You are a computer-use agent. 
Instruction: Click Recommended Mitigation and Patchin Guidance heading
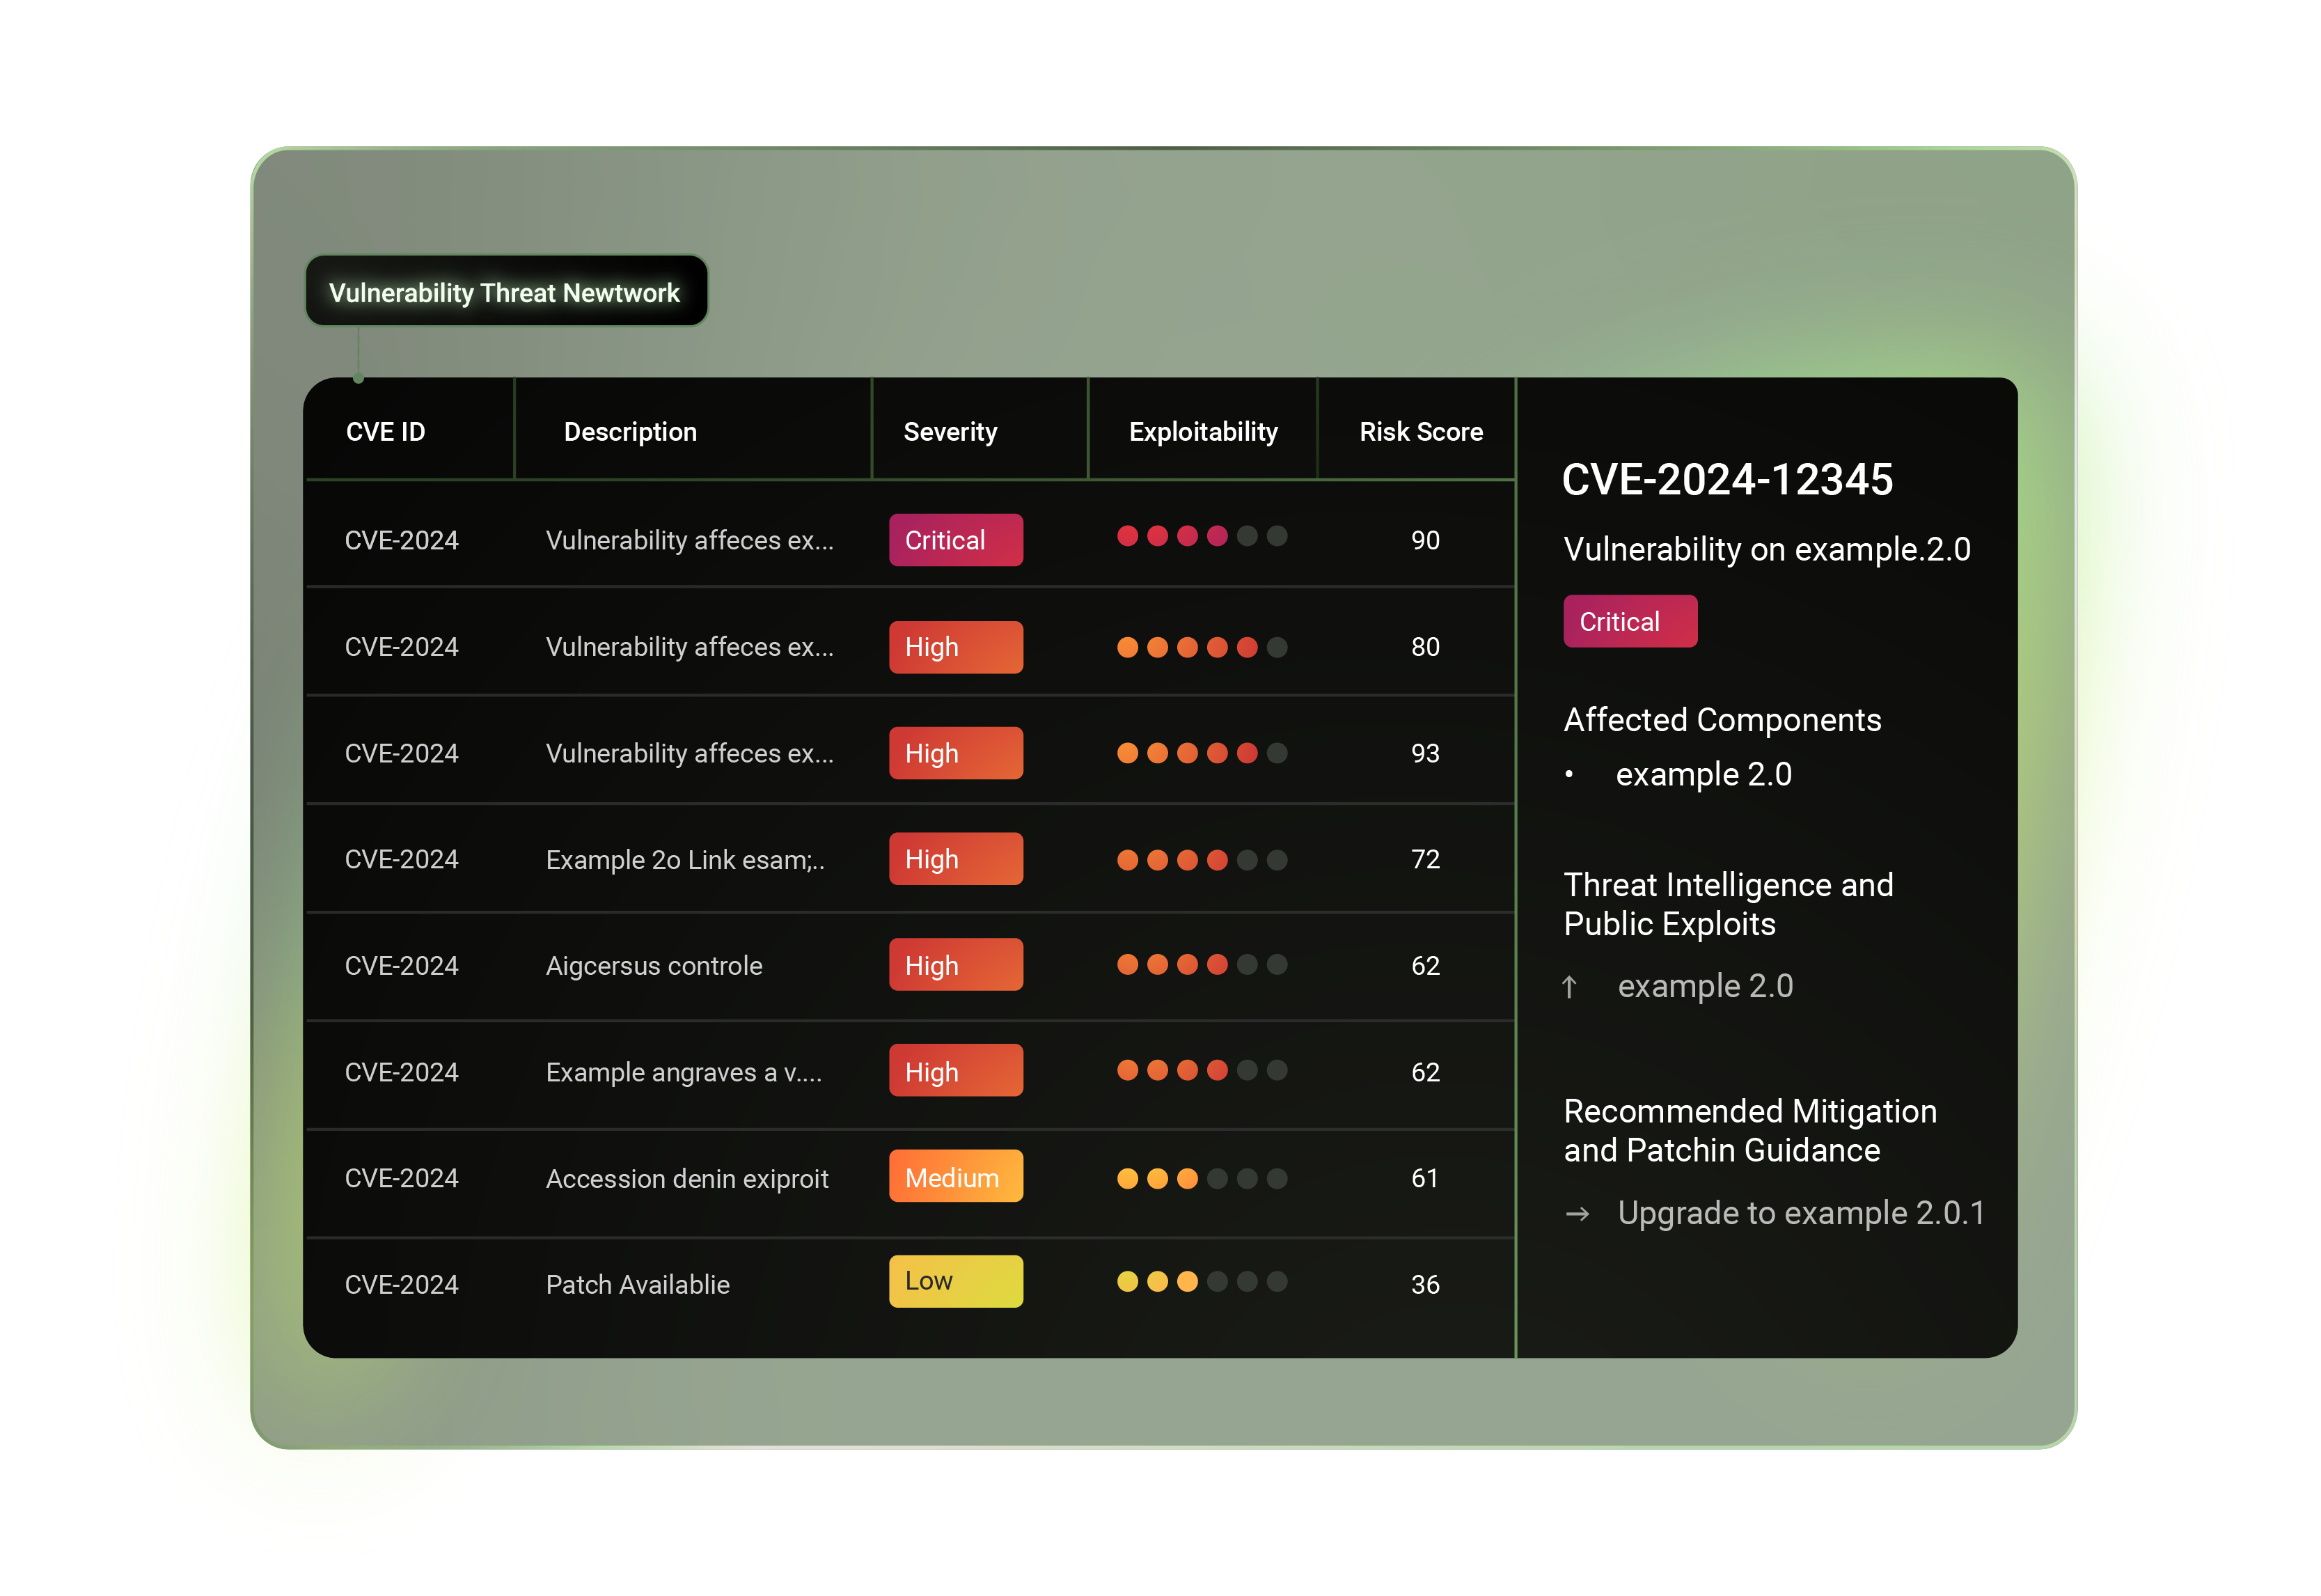click(1750, 1130)
